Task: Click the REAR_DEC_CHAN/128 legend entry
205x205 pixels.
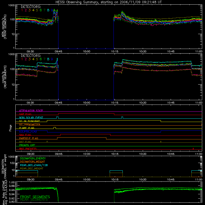Action: point(34,165)
